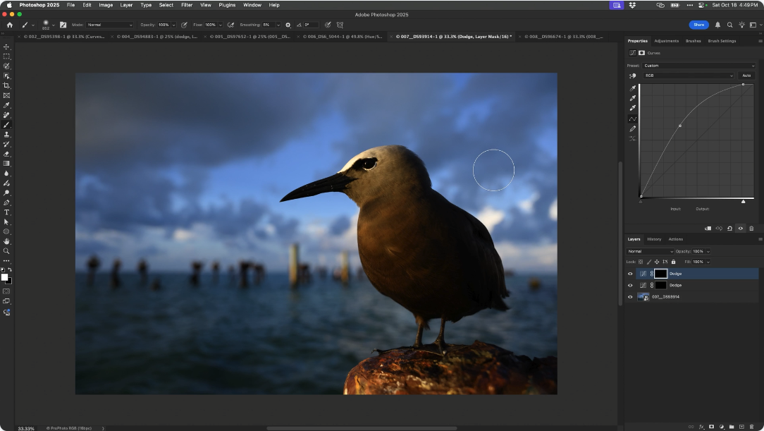Image resolution: width=764 pixels, height=431 pixels.
Task: Open the Filter menu
Action: pos(187,5)
